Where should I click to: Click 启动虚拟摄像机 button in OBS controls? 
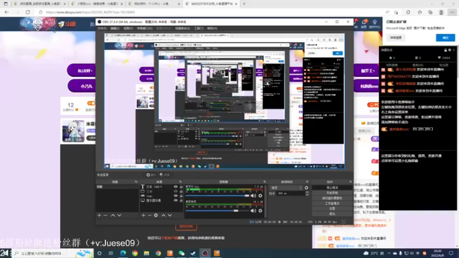332,198
